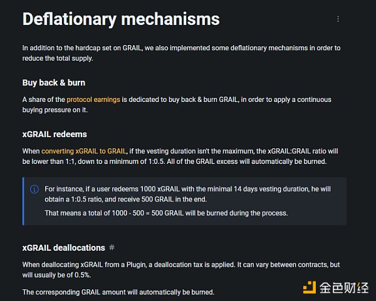This screenshot has height=301, width=376.
Task: Click the blue left border of the callout
Action: tap(23, 201)
